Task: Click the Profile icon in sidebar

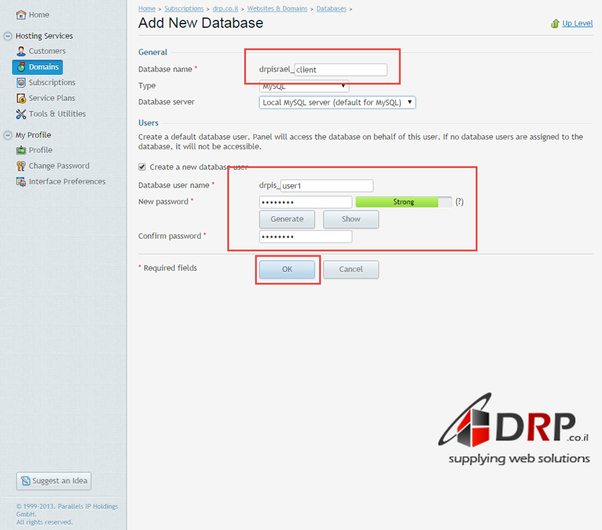Action: pos(21,150)
